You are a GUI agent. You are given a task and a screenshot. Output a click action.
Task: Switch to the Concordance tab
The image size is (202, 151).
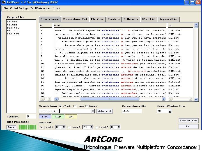(50, 19)
